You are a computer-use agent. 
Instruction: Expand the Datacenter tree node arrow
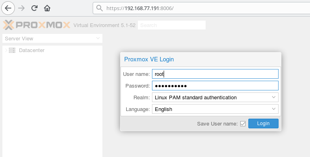6,50
